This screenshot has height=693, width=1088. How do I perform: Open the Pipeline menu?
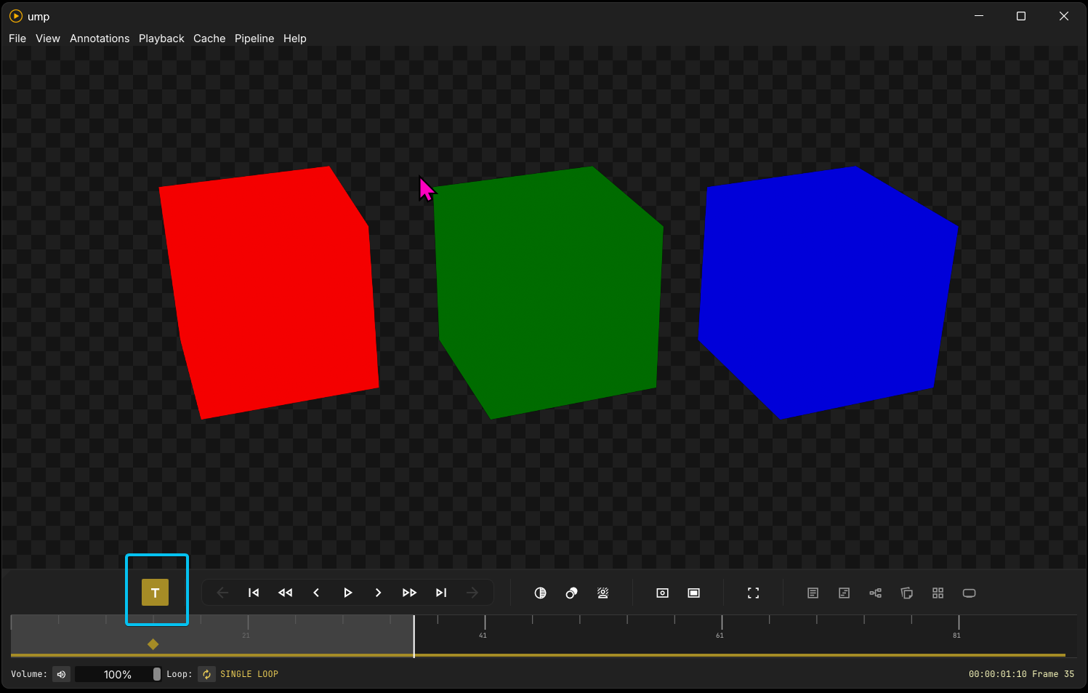coord(254,39)
